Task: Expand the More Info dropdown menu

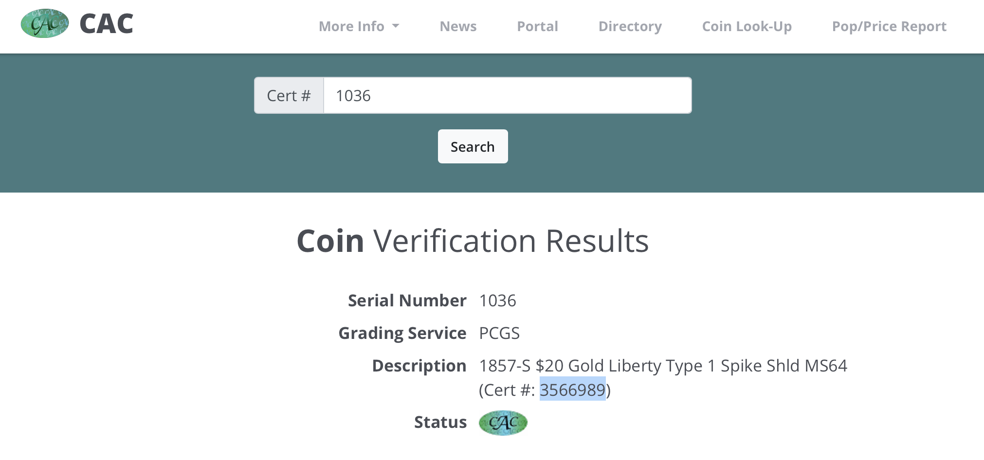Action: pyautogui.click(x=359, y=26)
